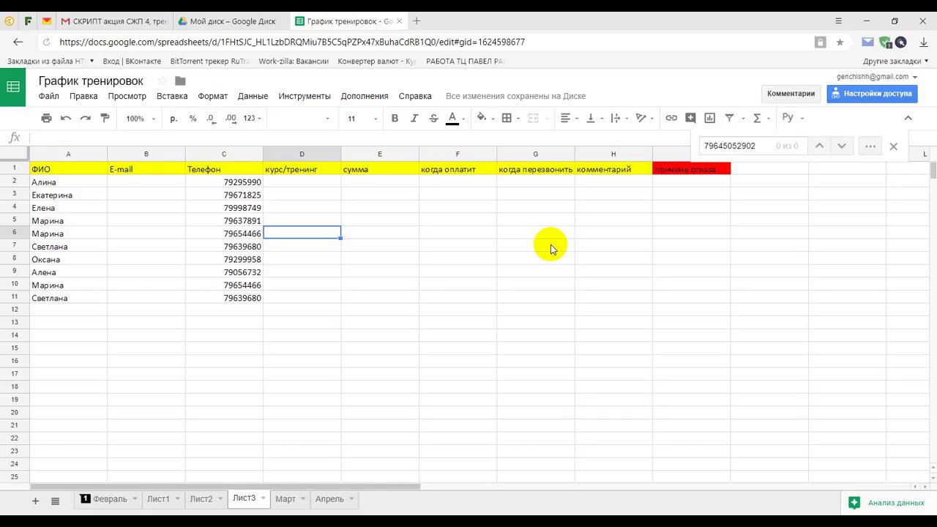Toggle bold formatting
The width and height of the screenshot is (937, 527).
point(395,118)
